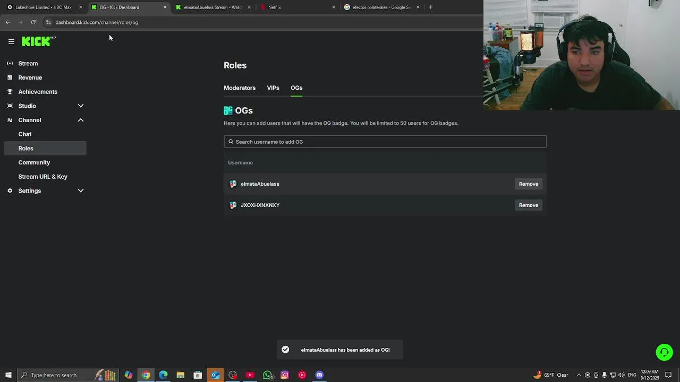Screen dimensions: 680x382
Task: Open WhatsApp from the taskbar
Action: [267, 375]
